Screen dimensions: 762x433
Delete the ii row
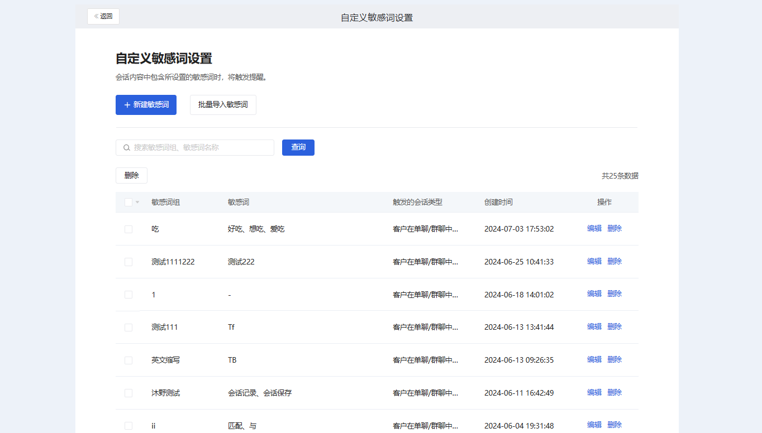[615, 425]
